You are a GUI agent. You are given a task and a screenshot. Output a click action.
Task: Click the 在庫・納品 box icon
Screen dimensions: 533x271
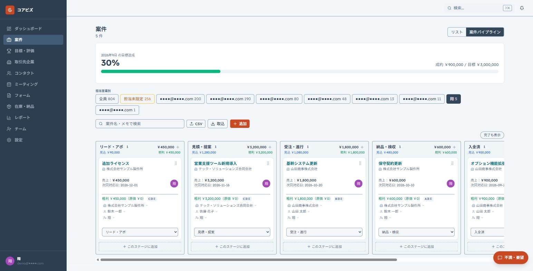pos(9,106)
